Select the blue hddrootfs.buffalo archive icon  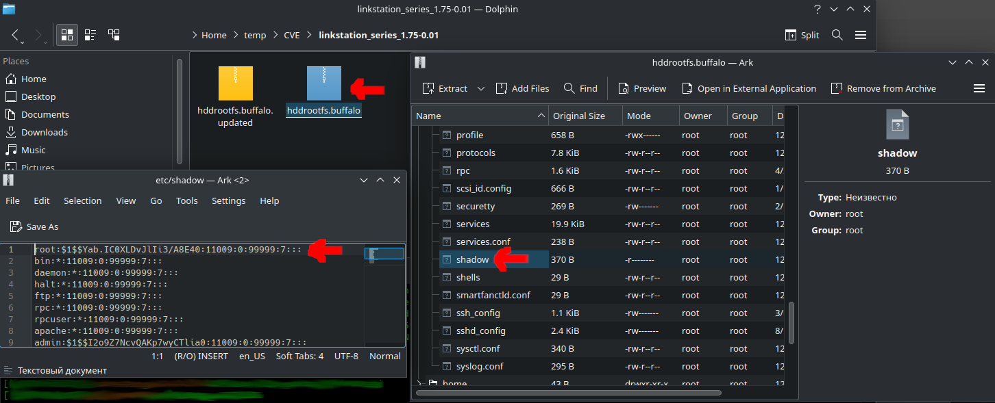pos(323,83)
